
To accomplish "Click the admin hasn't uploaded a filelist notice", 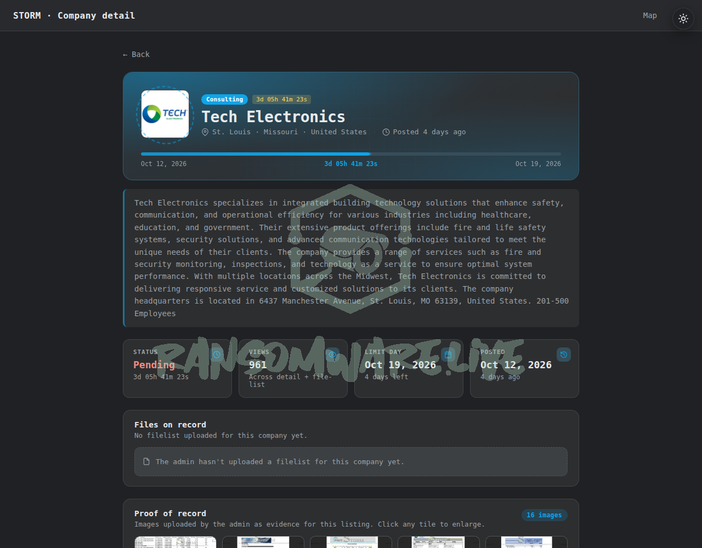I will tap(351, 462).
